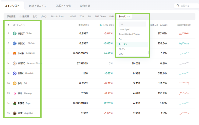
Task: Click the USDT ticker name
Action: click(21, 34)
